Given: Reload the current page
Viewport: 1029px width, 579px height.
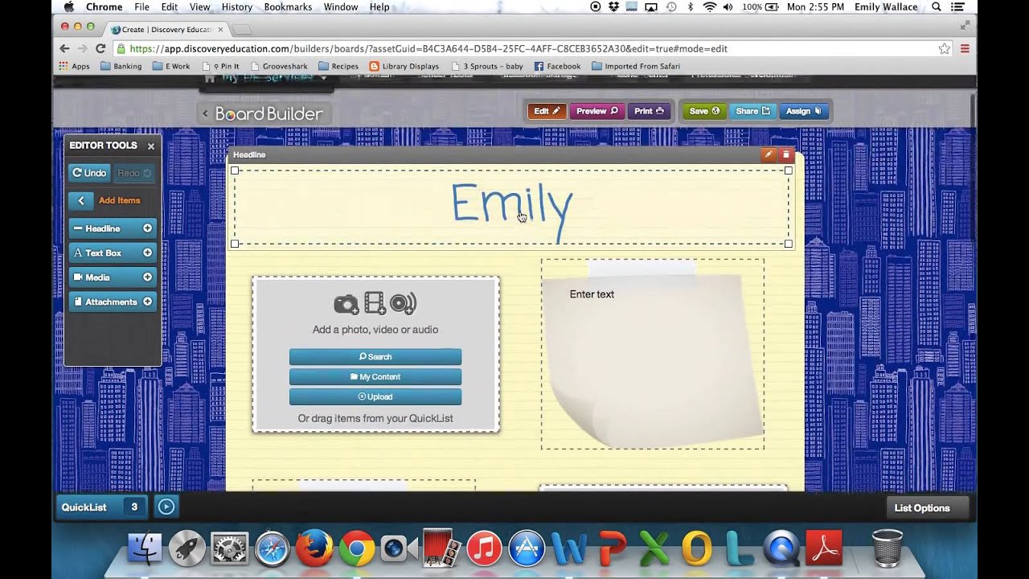Looking at the screenshot, I should [x=100, y=48].
